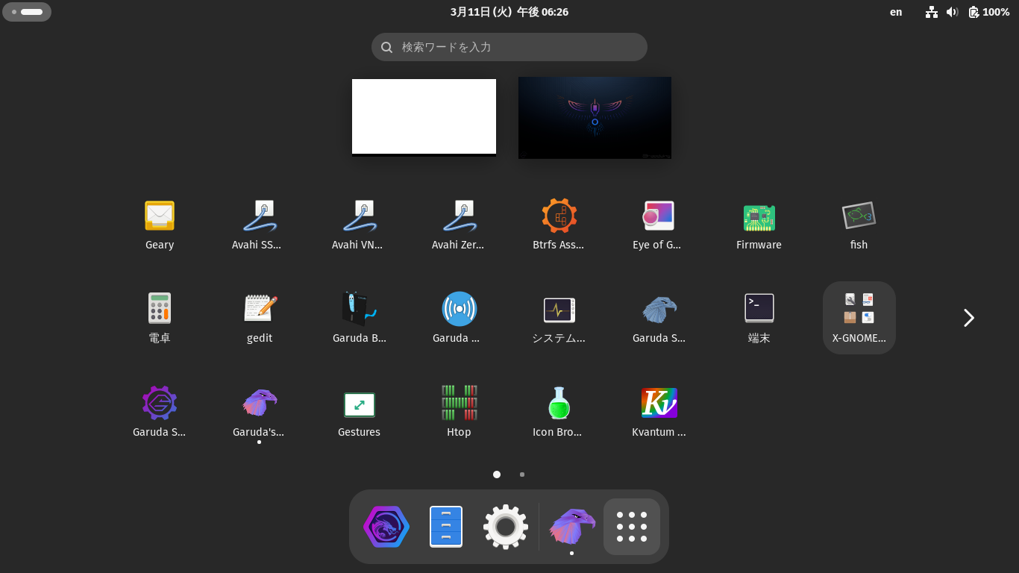Open the dragon hexagon app in dock

tap(386, 527)
